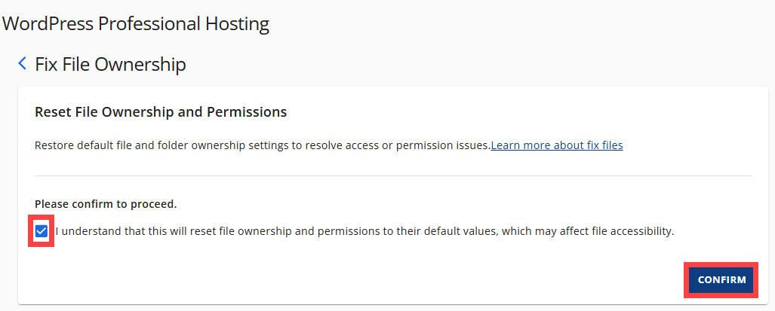This screenshot has width=775, height=311.
Task: Click the 'Please confirm to proceed.' text
Action: coord(106,204)
